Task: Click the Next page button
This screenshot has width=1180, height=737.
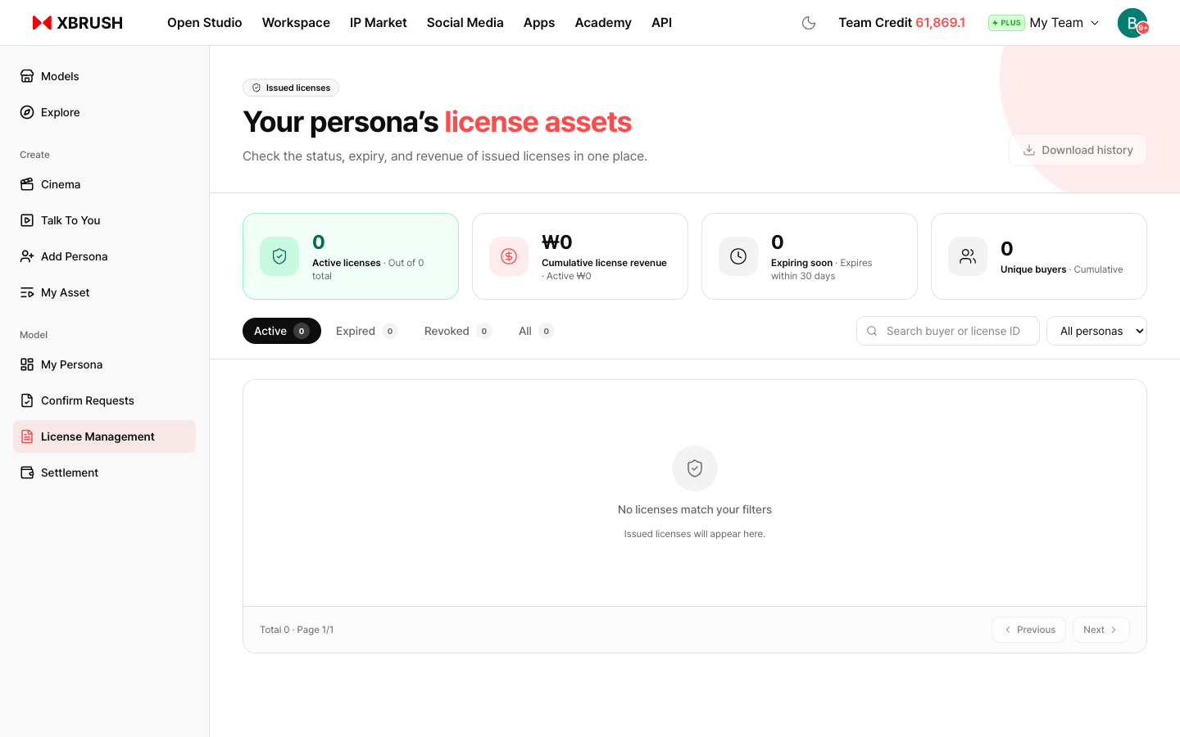Action: click(x=1101, y=630)
